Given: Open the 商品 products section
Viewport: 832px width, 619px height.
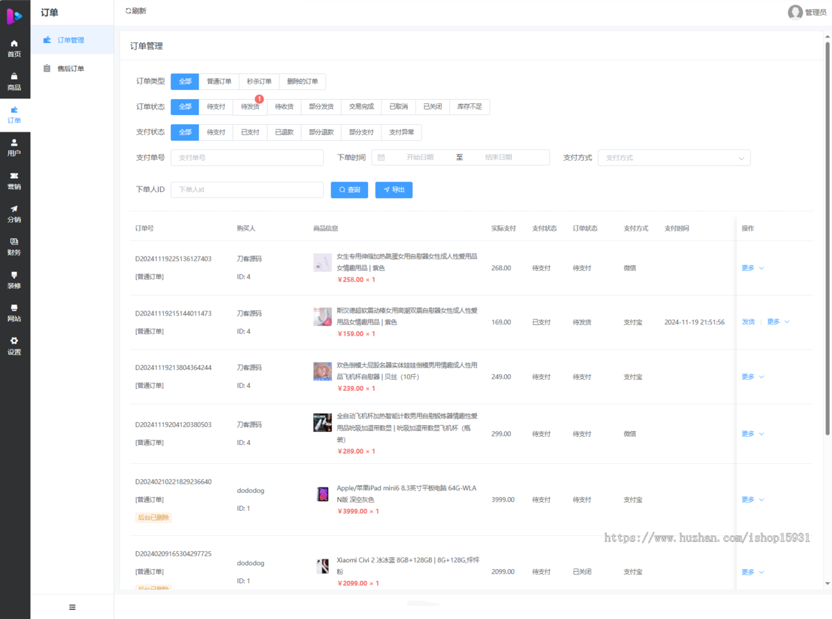Looking at the screenshot, I should click(15, 82).
